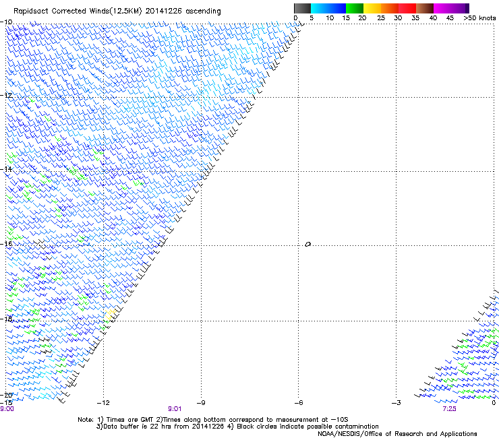Click the legend tick label '40'
This screenshot has width=499, height=438.
[433, 18]
